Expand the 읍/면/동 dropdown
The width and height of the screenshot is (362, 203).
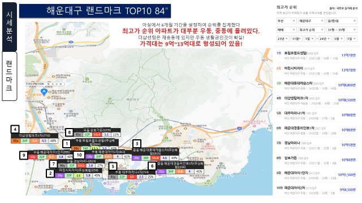pos(342,21)
